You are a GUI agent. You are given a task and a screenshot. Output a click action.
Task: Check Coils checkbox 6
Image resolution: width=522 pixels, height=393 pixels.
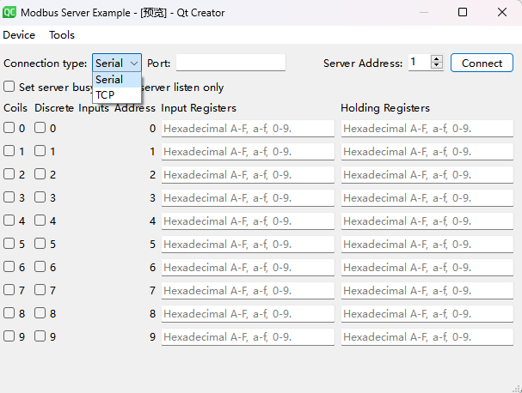tap(9, 266)
